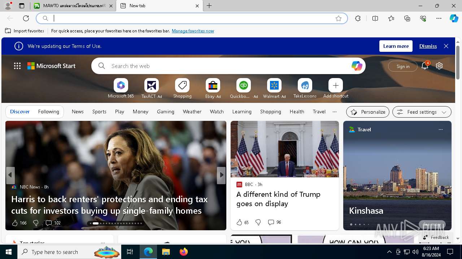Show next carousel story
This screenshot has width=462, height=259.
coord(221,175)
